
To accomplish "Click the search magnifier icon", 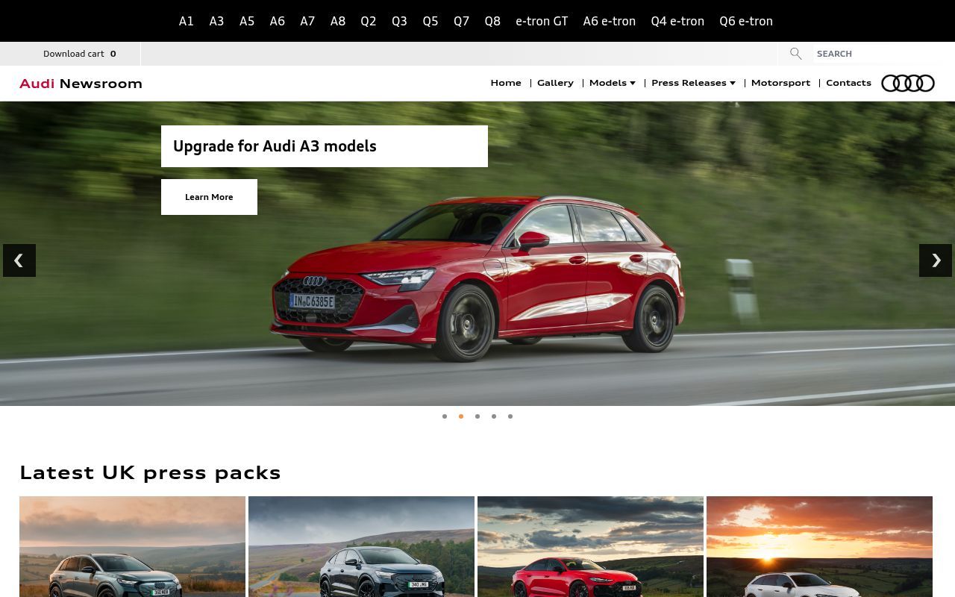I will [x=795, y=54].
